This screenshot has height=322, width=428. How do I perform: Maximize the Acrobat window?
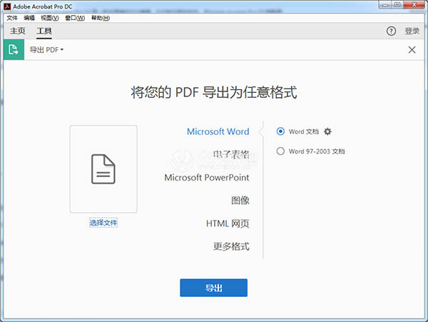[397, 5]
